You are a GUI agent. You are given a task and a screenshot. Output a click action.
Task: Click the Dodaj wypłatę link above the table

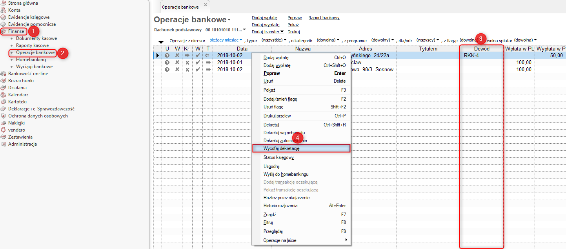(266, 25)
